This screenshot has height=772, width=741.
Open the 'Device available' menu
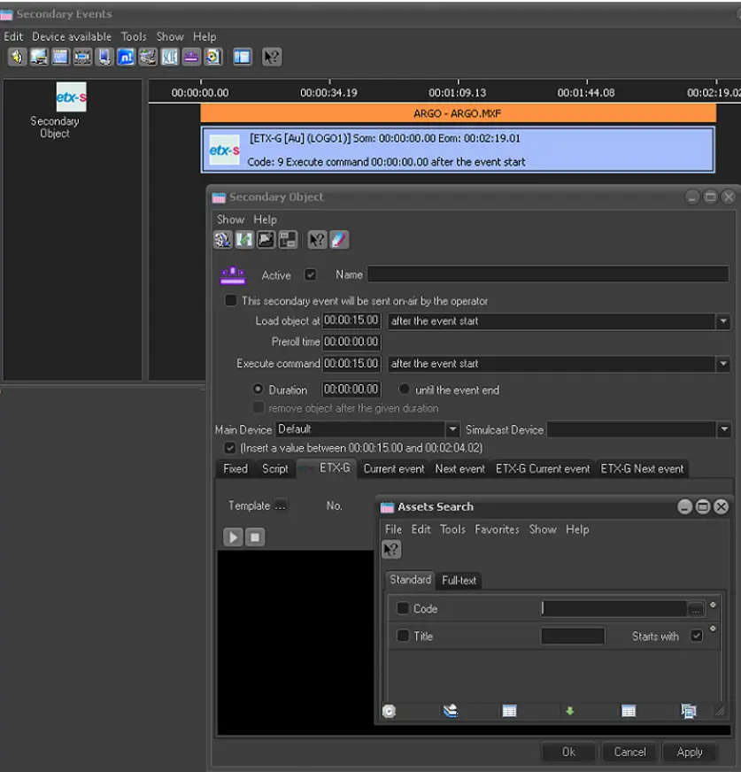pos(72,36)
